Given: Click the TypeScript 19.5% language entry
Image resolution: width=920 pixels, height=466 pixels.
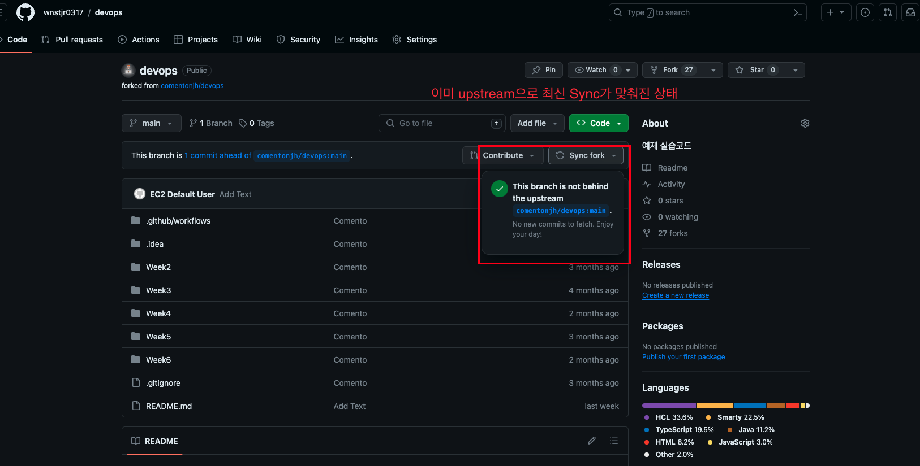Looking at the screenshot, I should click(679, 430).
